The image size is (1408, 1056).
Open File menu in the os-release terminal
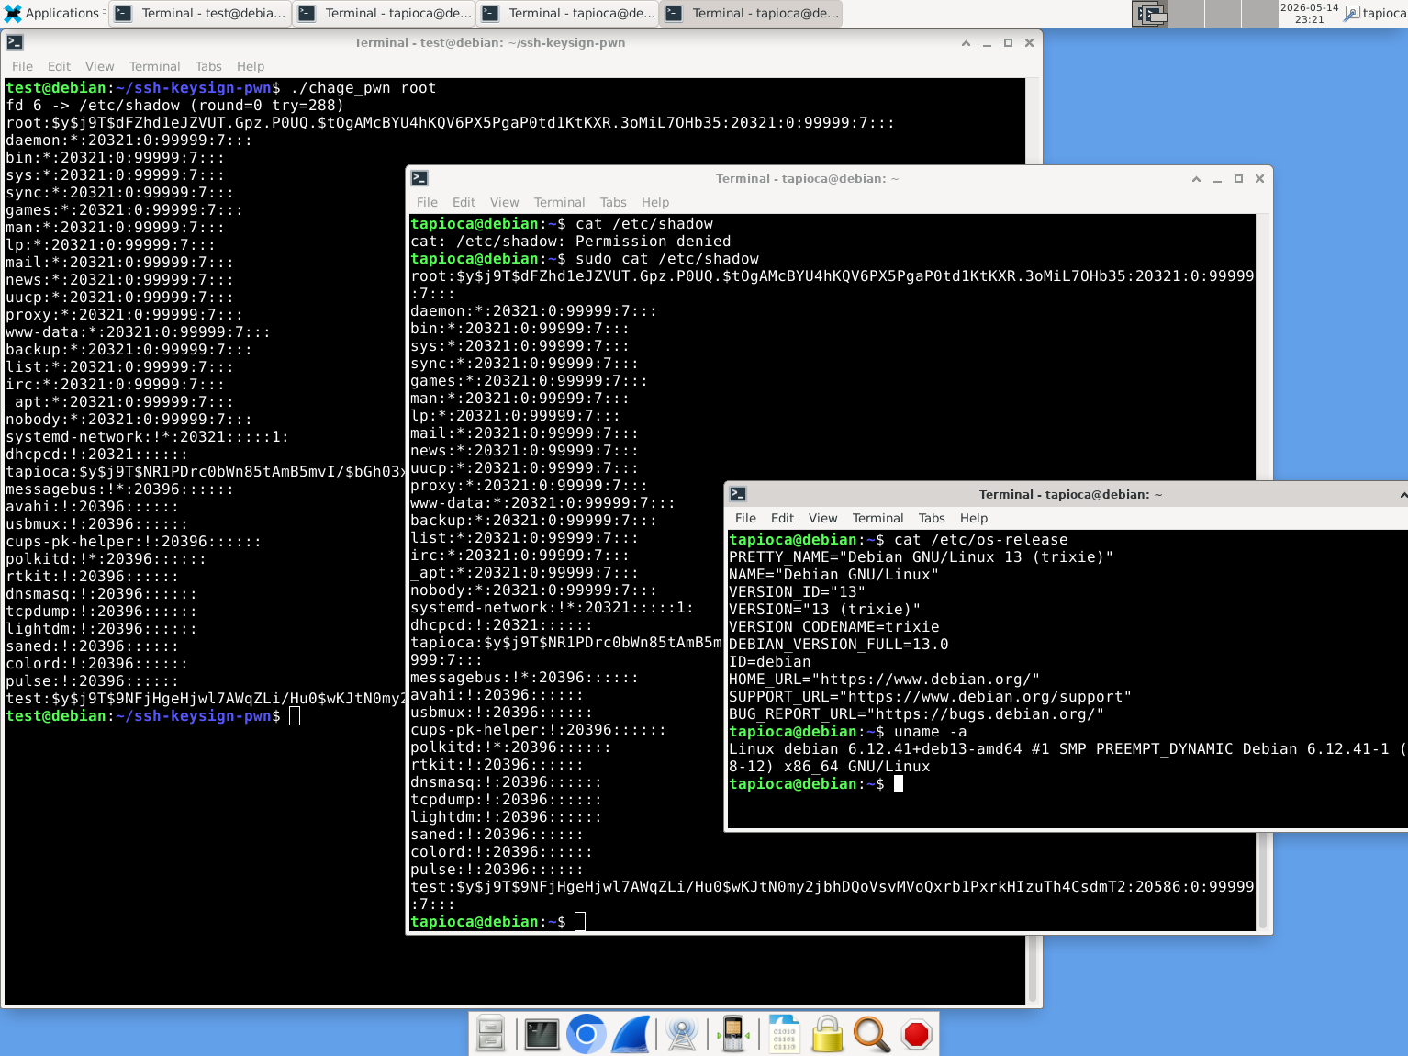pyautogui.click(x=745, y=518)
